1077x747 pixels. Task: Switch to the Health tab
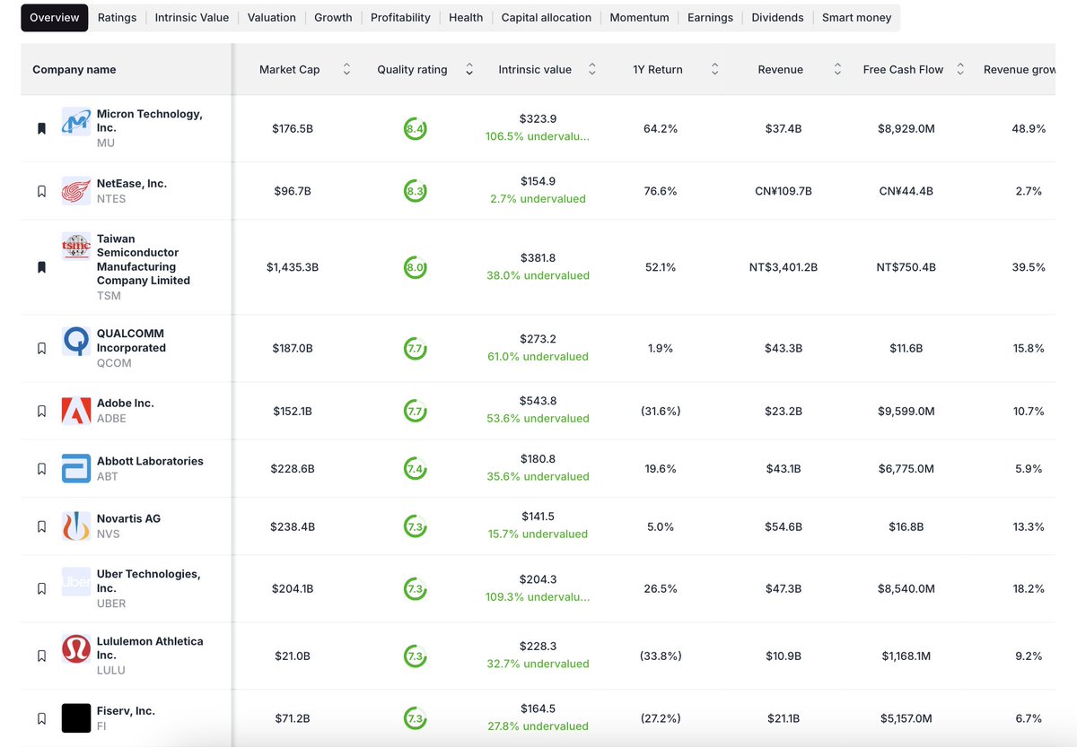tap(466, 17)
